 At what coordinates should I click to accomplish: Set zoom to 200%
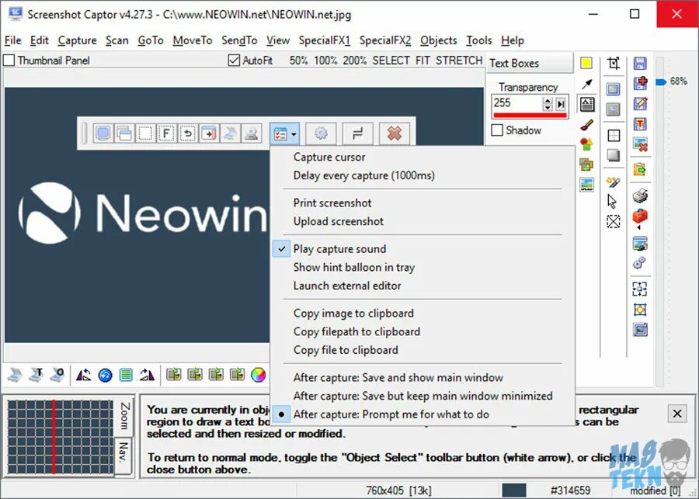tap(354, 61)
